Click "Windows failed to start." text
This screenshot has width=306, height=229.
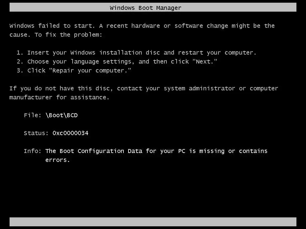point(52,26)
